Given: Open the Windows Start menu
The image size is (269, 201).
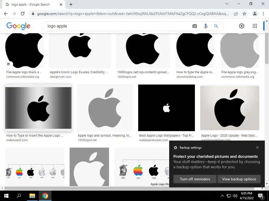Looking at the screenshot, I should pyautogui.click(x=6, y=196).
